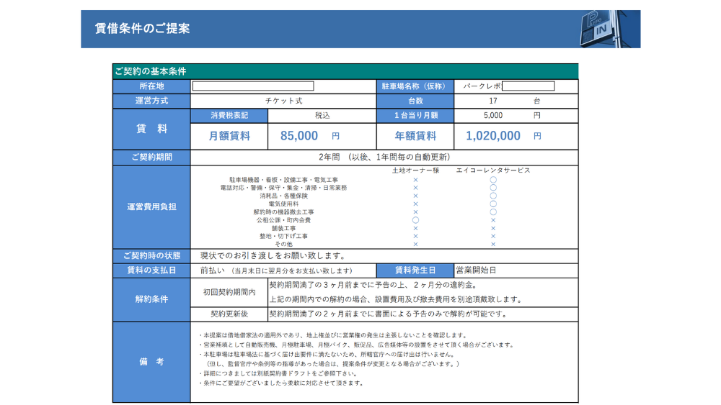Click the 現状でのお引き渡し text

click(273, 256)
